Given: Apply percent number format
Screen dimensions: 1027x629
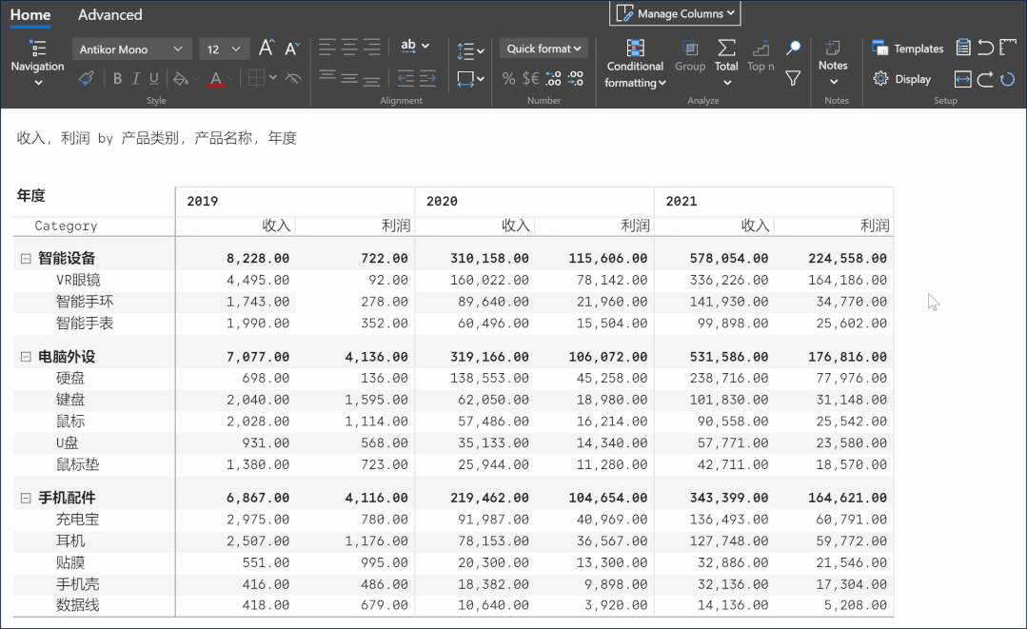Looking at the screenshot, I should point(508,79).
